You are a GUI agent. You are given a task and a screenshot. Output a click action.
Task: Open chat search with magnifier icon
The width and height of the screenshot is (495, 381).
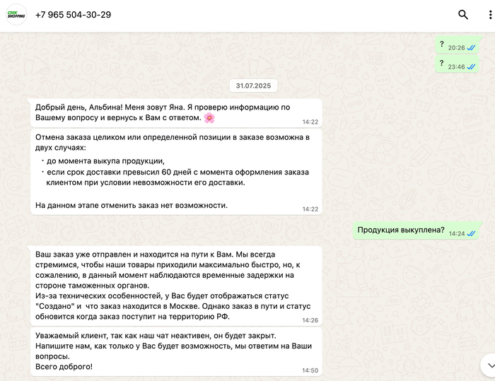click(462, 15)
